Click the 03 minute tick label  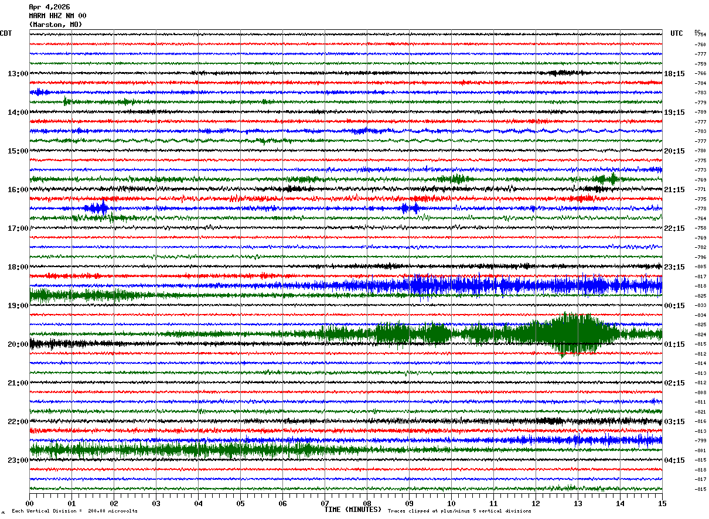156,503
